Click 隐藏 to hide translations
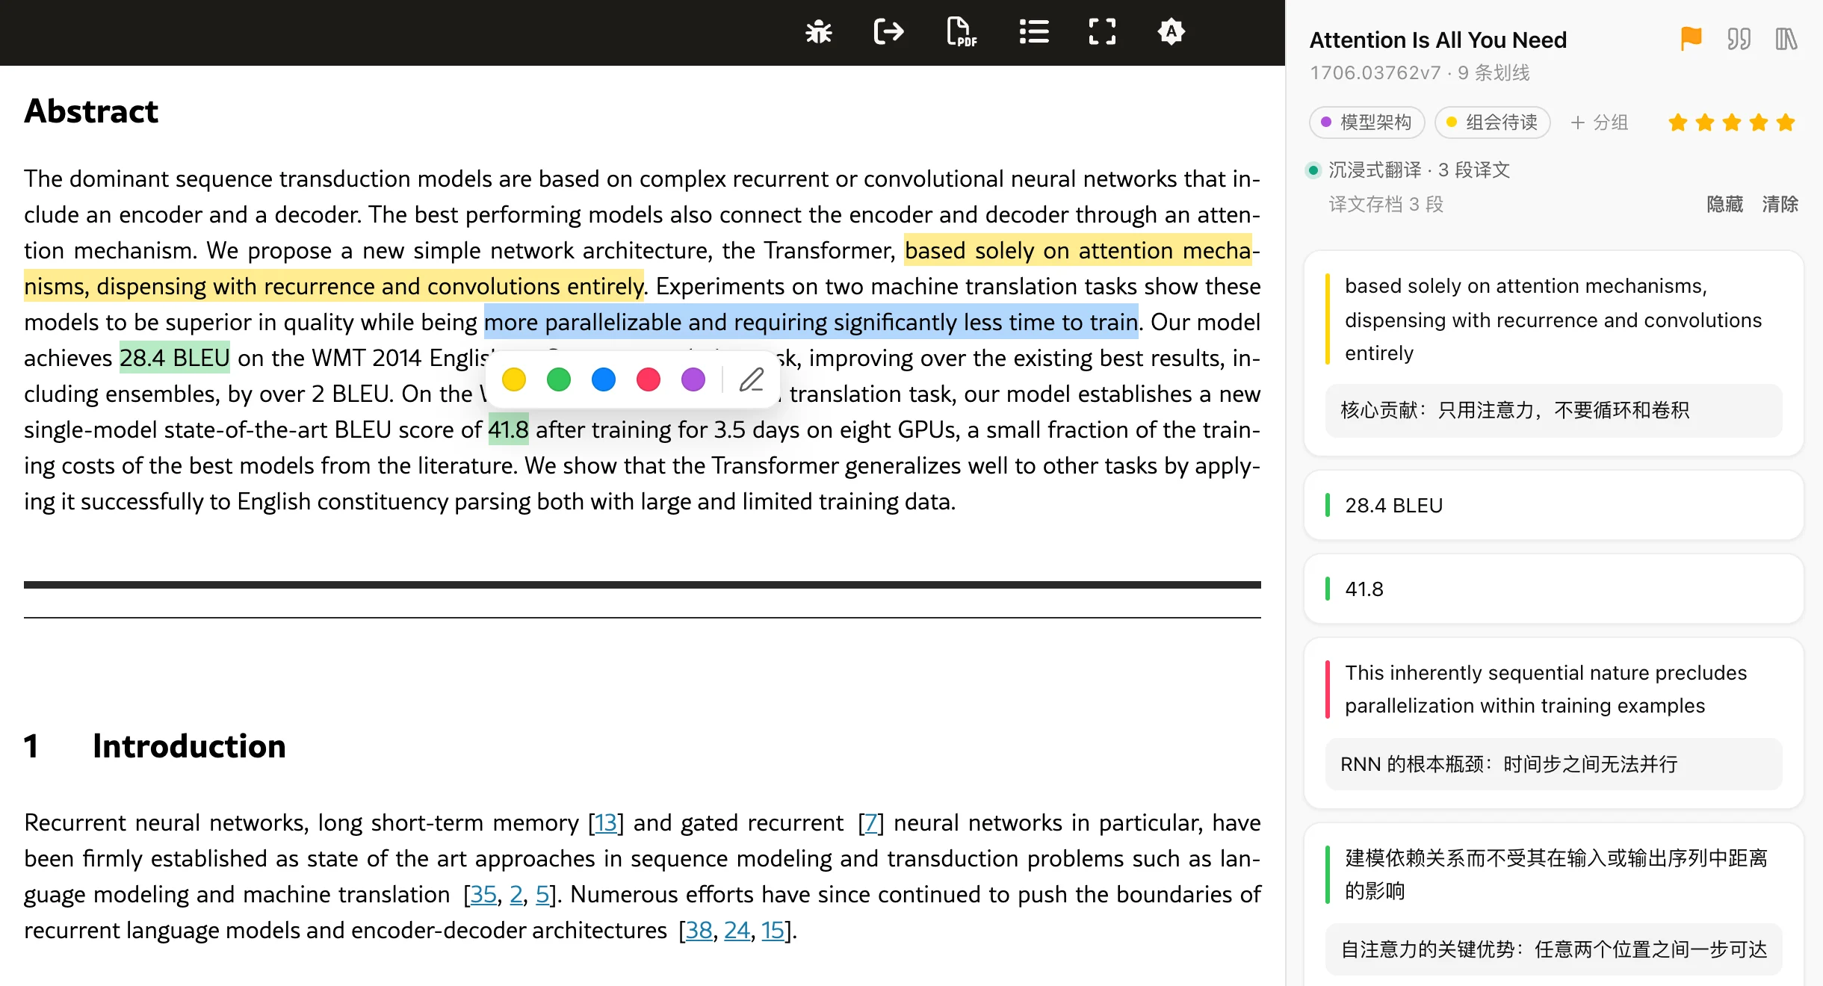This screenshot has width=1823, height=986. (x=1724, y=204)
